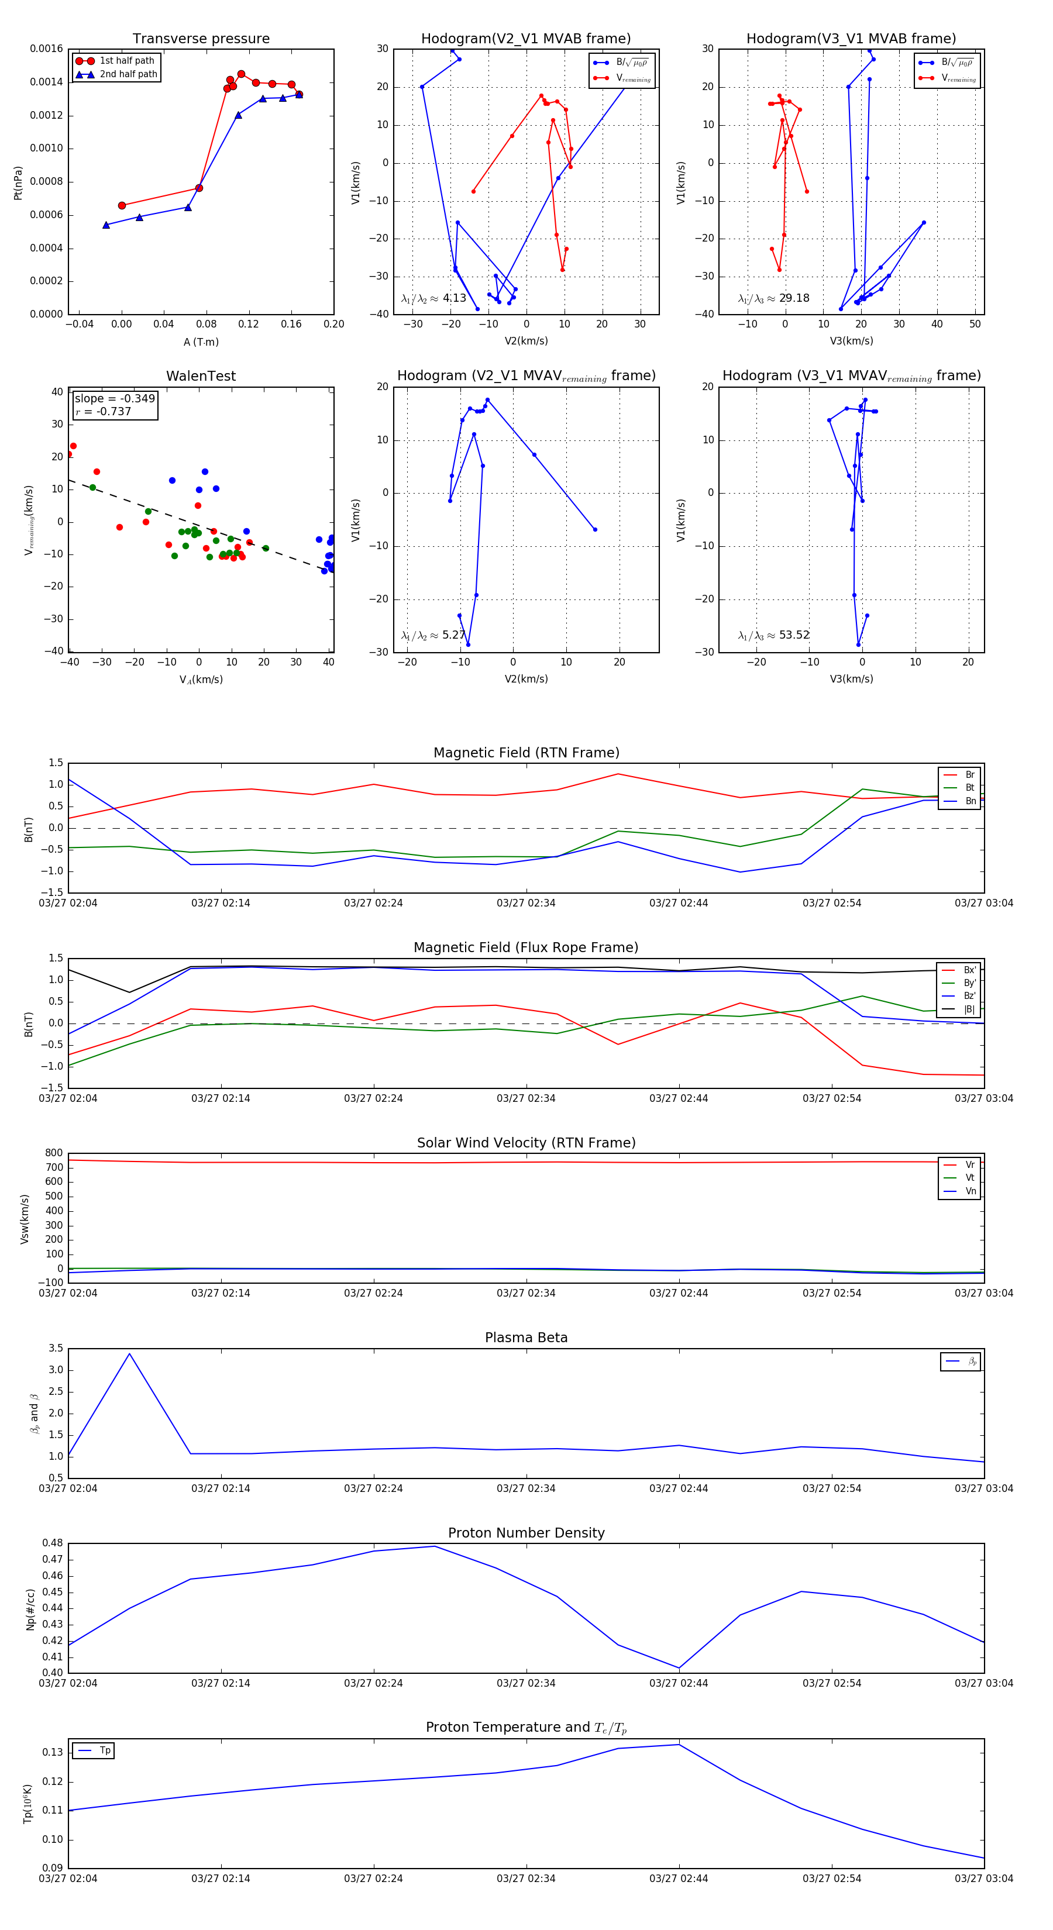The image size is (1053, 1930).
Task: Click the "Vn" legend entry
Action: click(x=959, y=1191)
